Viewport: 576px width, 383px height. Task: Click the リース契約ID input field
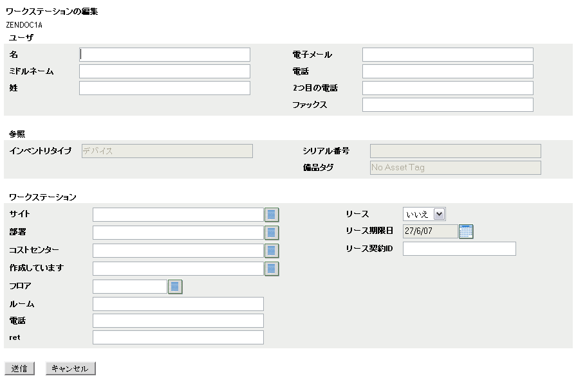click(x=459, y=249)
